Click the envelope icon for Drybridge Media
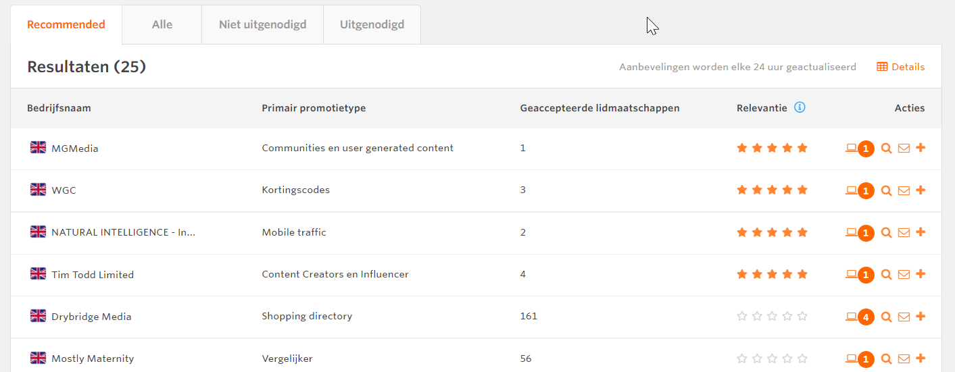 [904, 317]
